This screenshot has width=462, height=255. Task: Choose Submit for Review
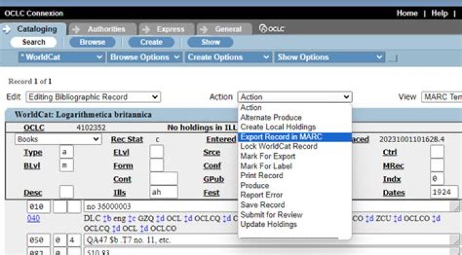coord(295,215)
